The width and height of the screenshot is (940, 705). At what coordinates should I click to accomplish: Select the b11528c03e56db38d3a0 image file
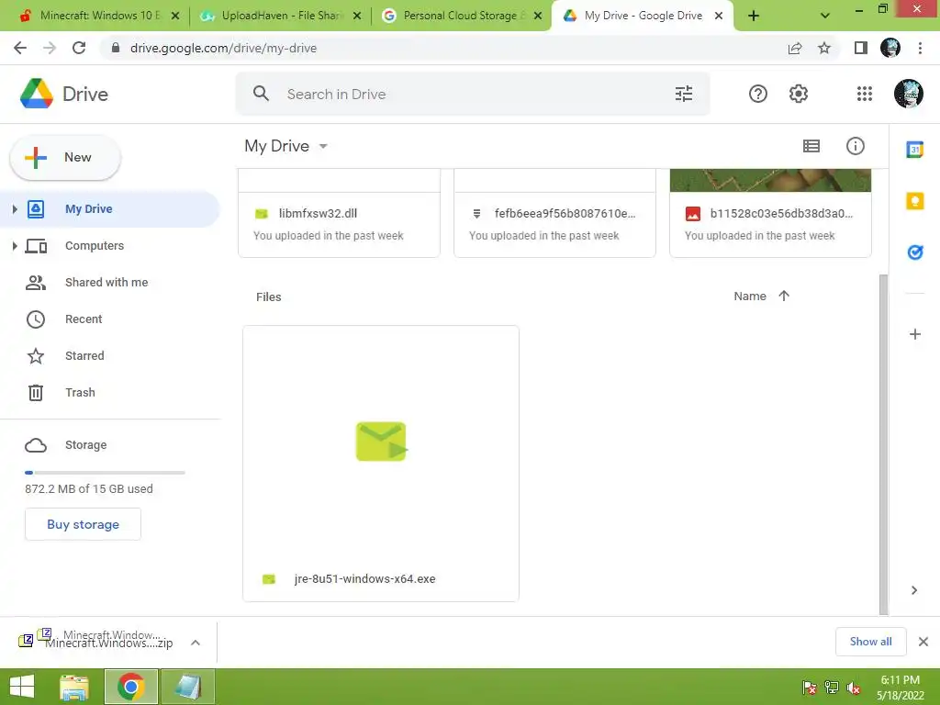tap(770, 213)
